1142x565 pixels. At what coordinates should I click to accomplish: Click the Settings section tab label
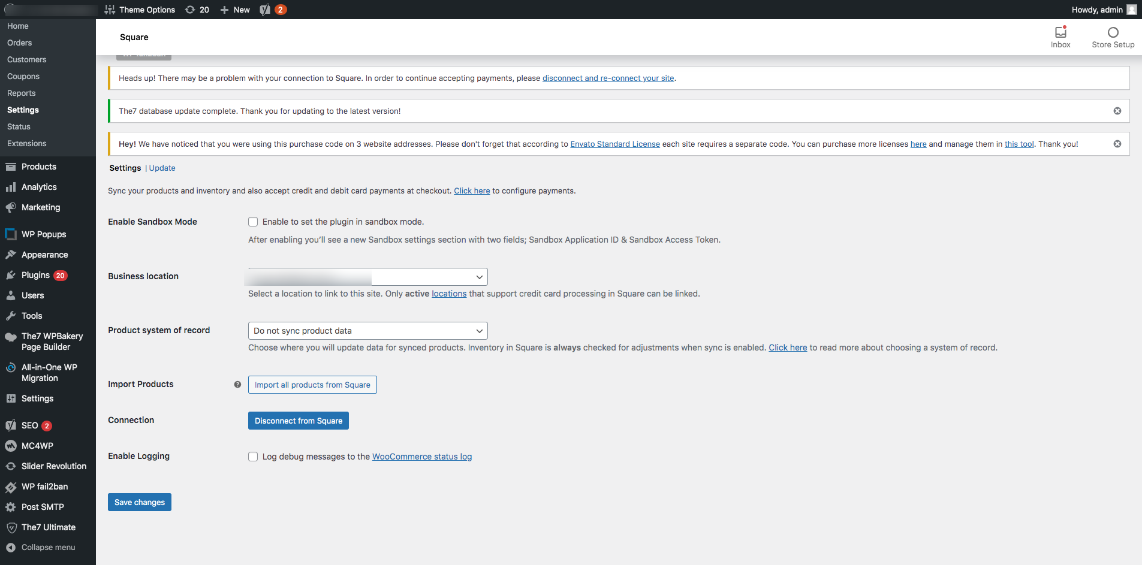pyautogui.click(x=125, y=168)
